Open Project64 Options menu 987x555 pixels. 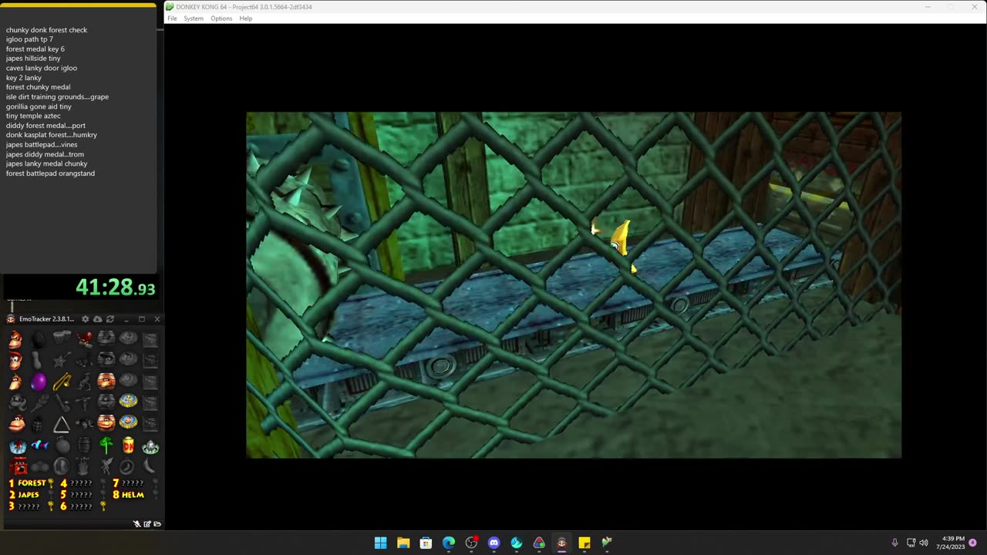[x=221, y=18]
